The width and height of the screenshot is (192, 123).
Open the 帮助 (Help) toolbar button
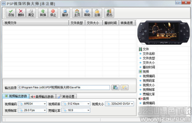[x=87, y=13]
